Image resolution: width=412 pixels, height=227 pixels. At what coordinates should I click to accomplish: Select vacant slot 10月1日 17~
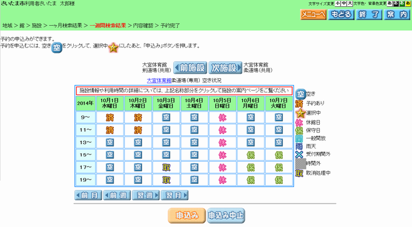click(110, 167)
